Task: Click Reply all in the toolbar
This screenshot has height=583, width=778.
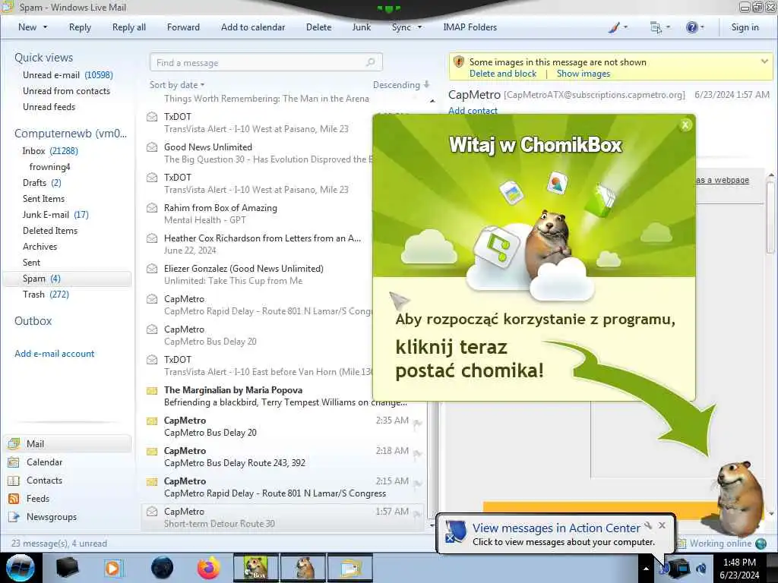Action: [129, 27]
